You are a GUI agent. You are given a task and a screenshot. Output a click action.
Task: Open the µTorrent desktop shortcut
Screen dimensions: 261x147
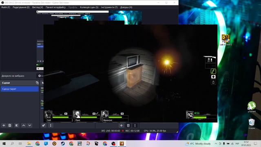252,107
